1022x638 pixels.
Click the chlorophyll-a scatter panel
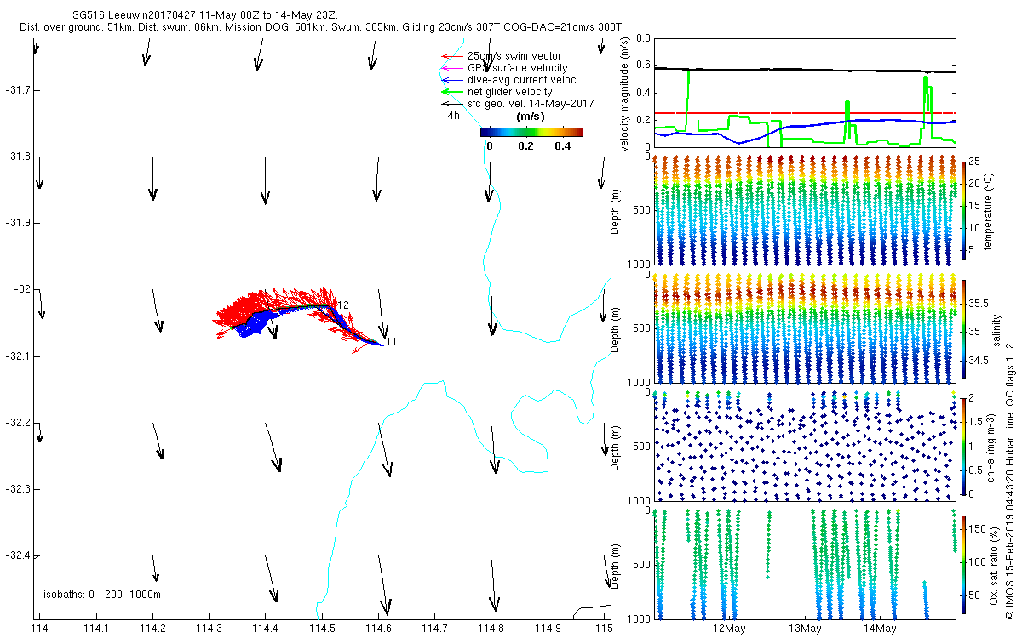click(x=805, y=446)
